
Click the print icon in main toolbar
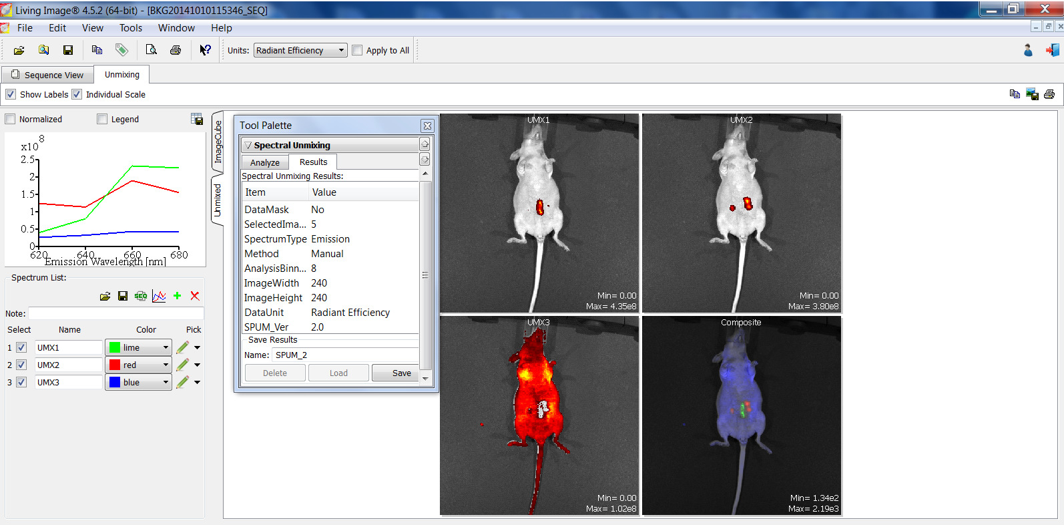point(176,50)
